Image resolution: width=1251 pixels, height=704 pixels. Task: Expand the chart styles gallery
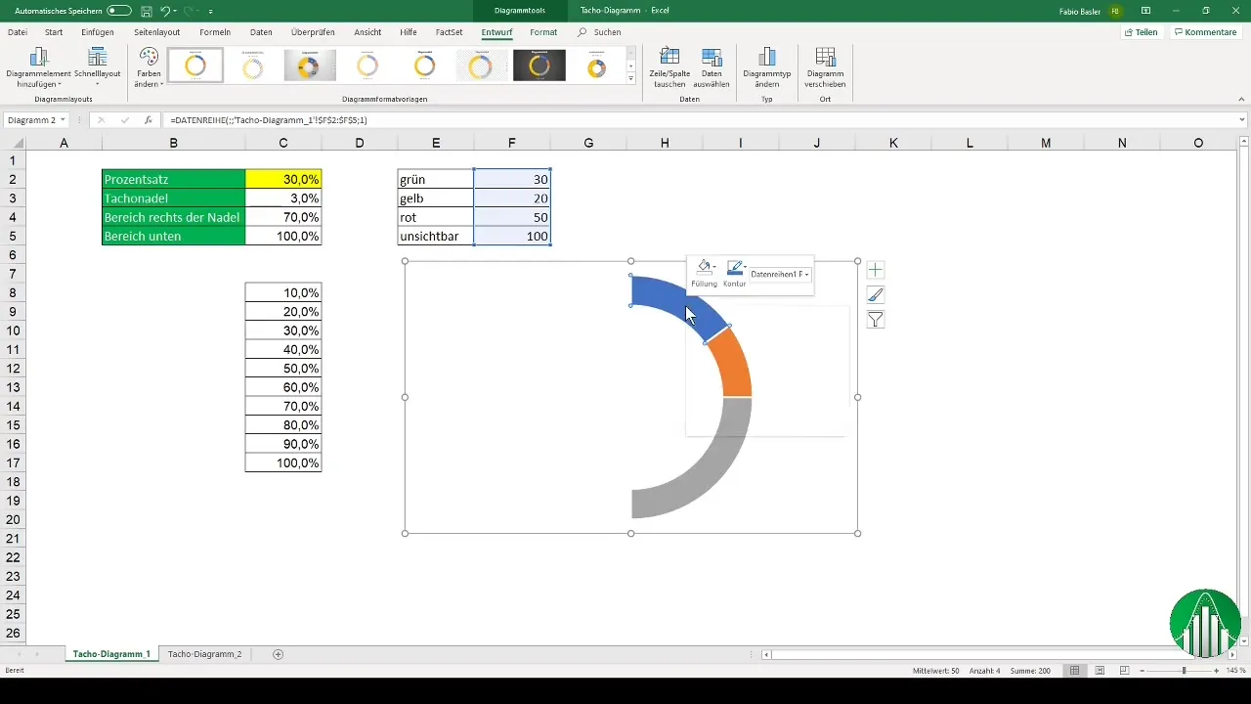[x=630, y=78]
